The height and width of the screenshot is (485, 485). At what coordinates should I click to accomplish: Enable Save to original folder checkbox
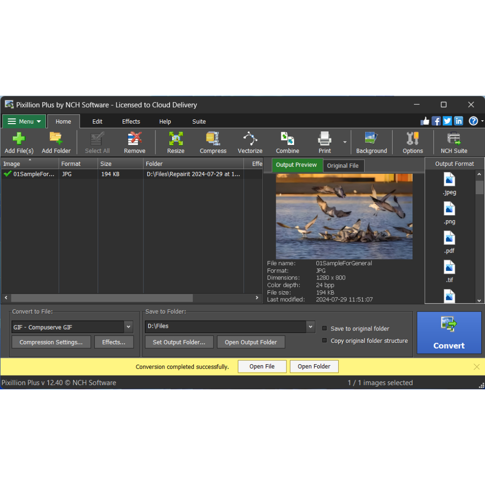coord(324,328)
